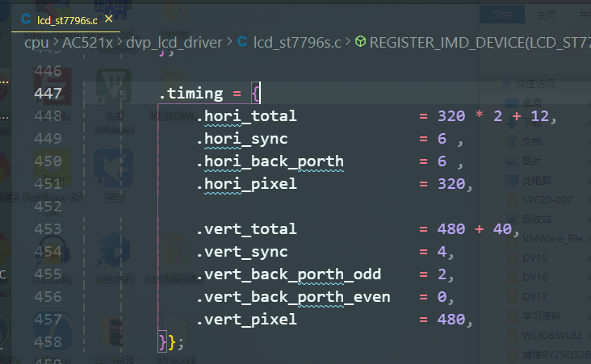The width and height of the screenshot is (591, 364).
Task: Click the value 320 on the hori_total line
Action: pyautogui.click(x=451, y=116)
